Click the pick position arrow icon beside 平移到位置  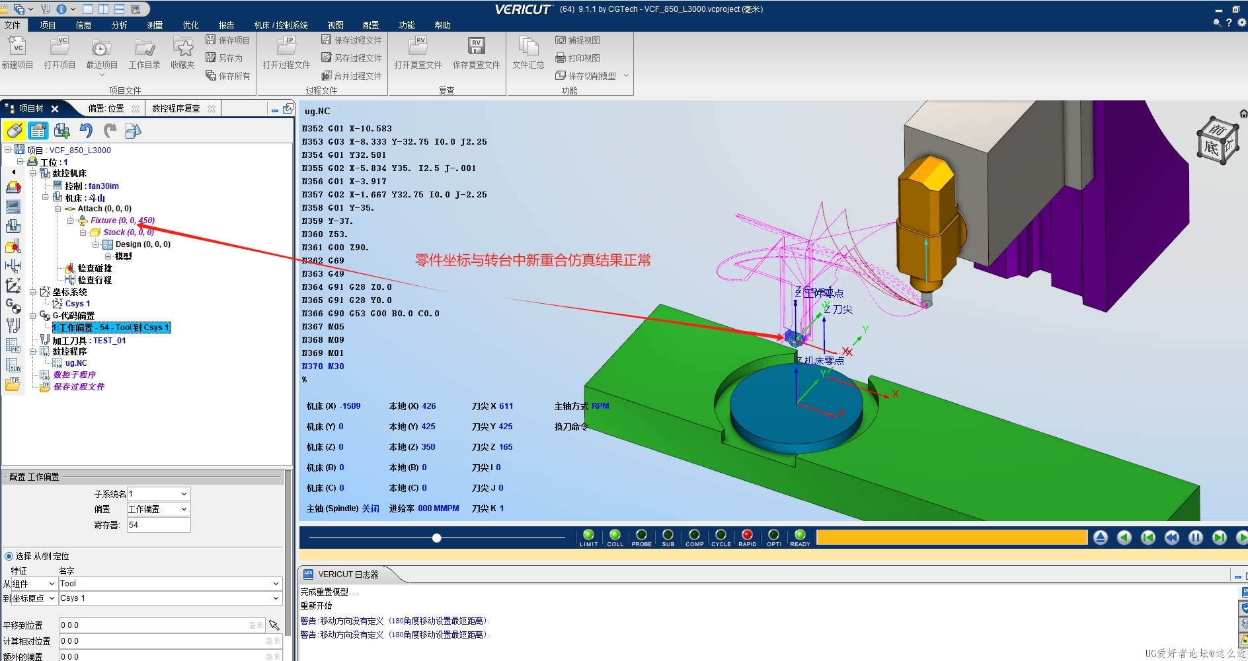point(274,625)
